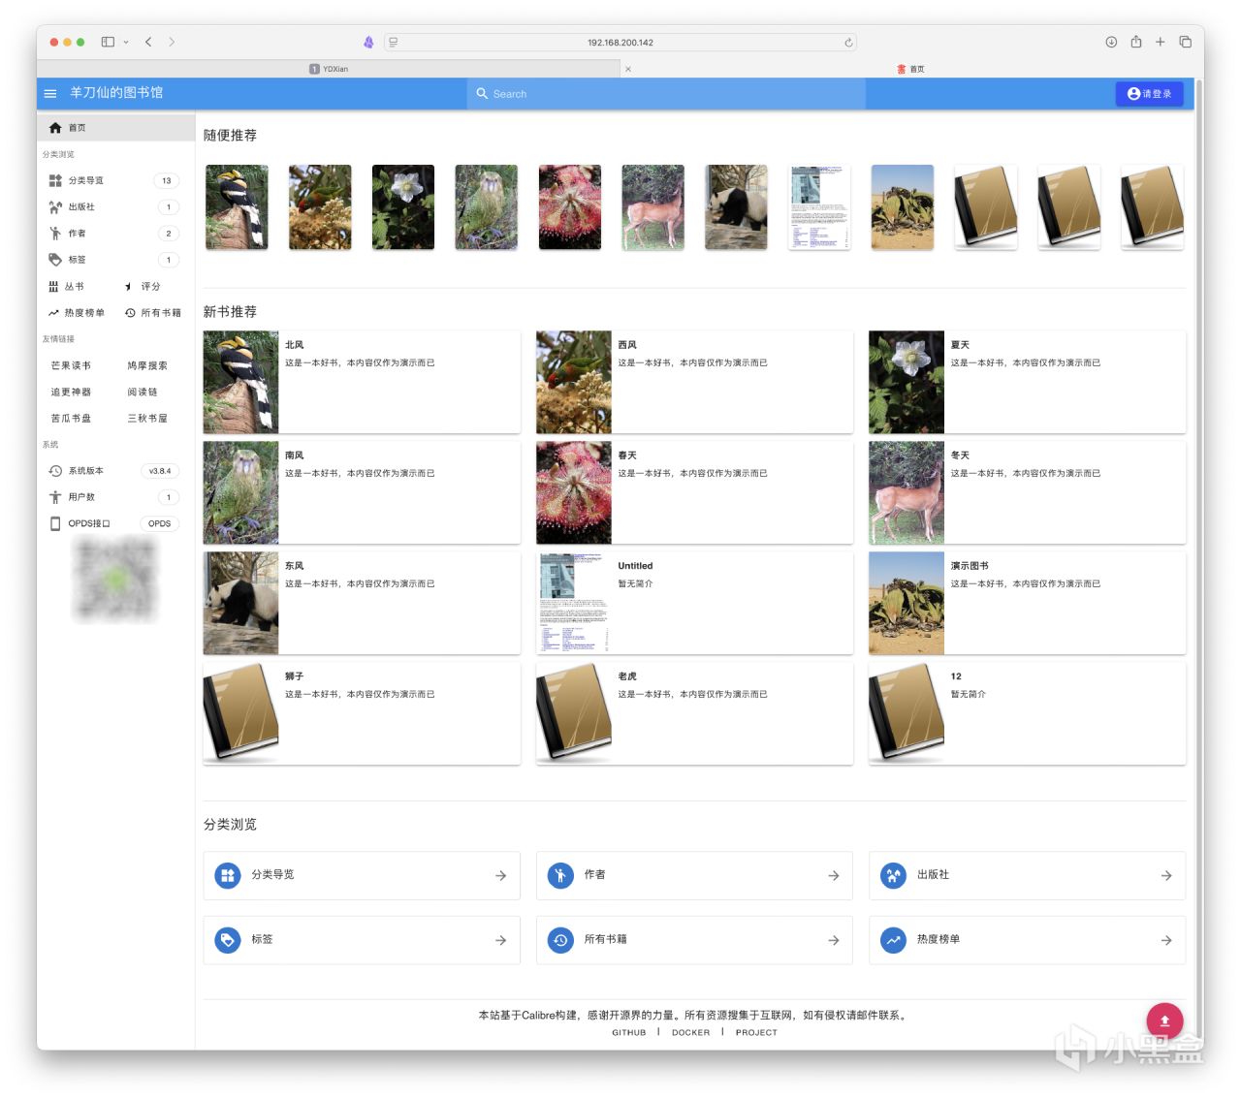The image size is (1241, 1099).
Task: Click the 请登录 login button
Action: click(x=1149, y=94)
